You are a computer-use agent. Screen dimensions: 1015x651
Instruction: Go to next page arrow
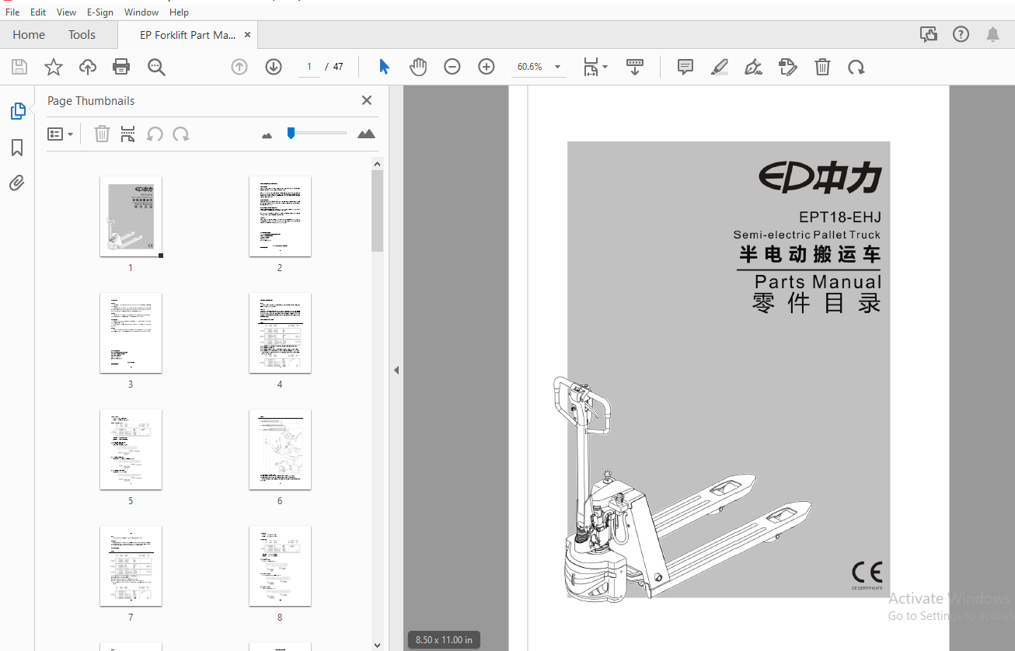coord(274,67)
